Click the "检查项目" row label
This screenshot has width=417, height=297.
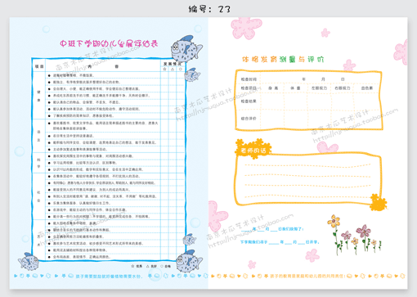pos(249,88)
